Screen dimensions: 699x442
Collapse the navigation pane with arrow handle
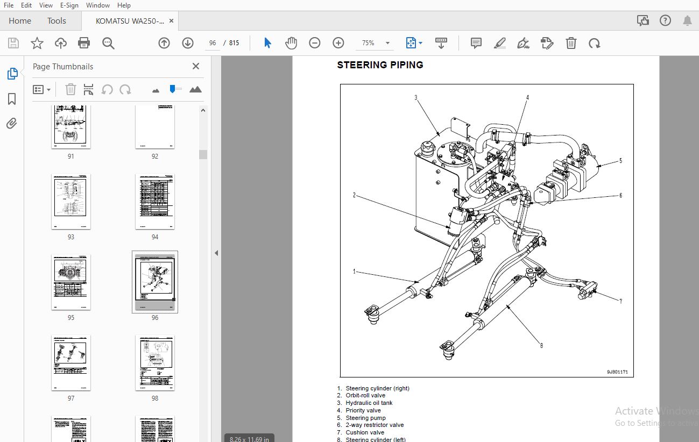click(216, 253)
